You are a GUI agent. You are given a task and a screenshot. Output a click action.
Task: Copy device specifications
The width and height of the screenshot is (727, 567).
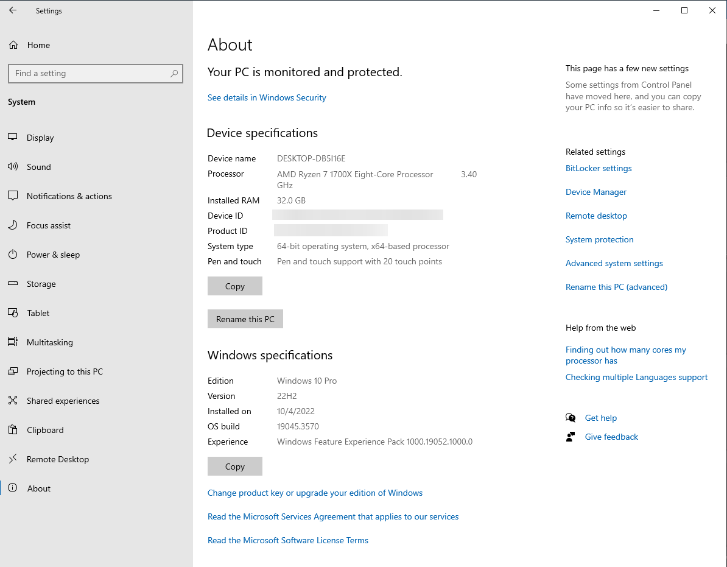pos(234,286)
